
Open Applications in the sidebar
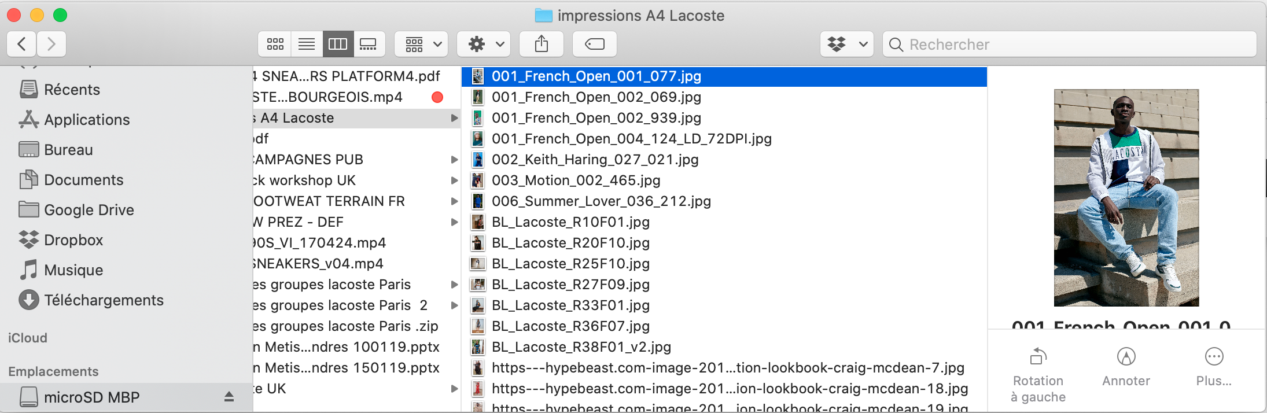[87, 120]
